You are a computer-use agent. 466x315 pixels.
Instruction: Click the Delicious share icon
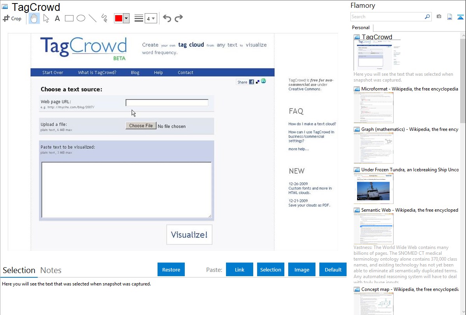click(x=258, y=82)
